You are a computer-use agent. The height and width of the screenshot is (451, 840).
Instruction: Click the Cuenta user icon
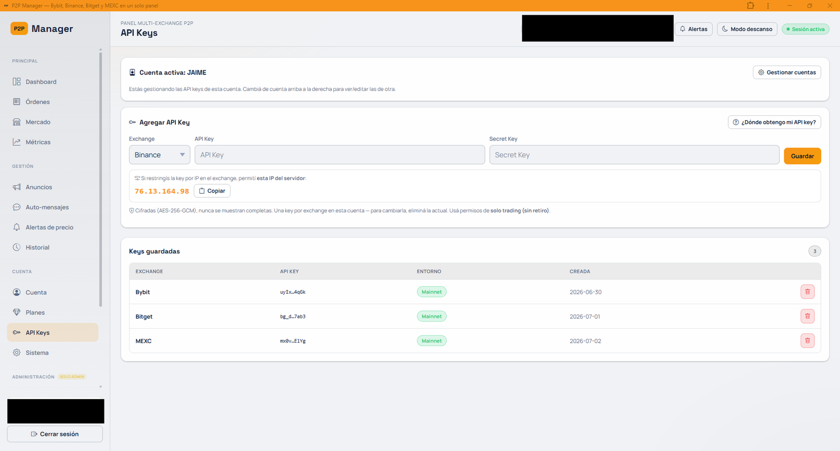click(17, 293)
